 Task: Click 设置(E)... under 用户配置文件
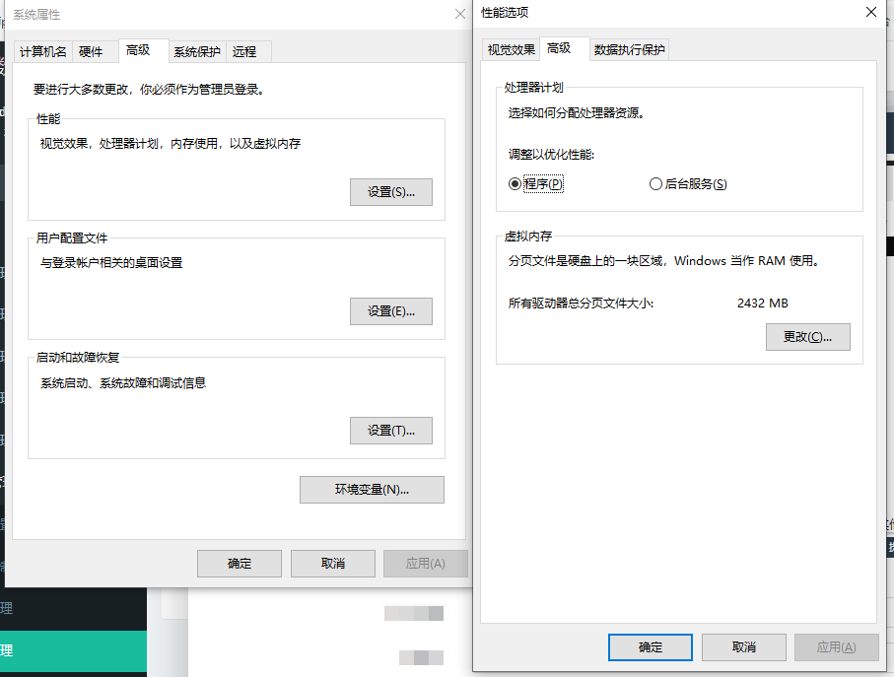[x=391, y=311]
